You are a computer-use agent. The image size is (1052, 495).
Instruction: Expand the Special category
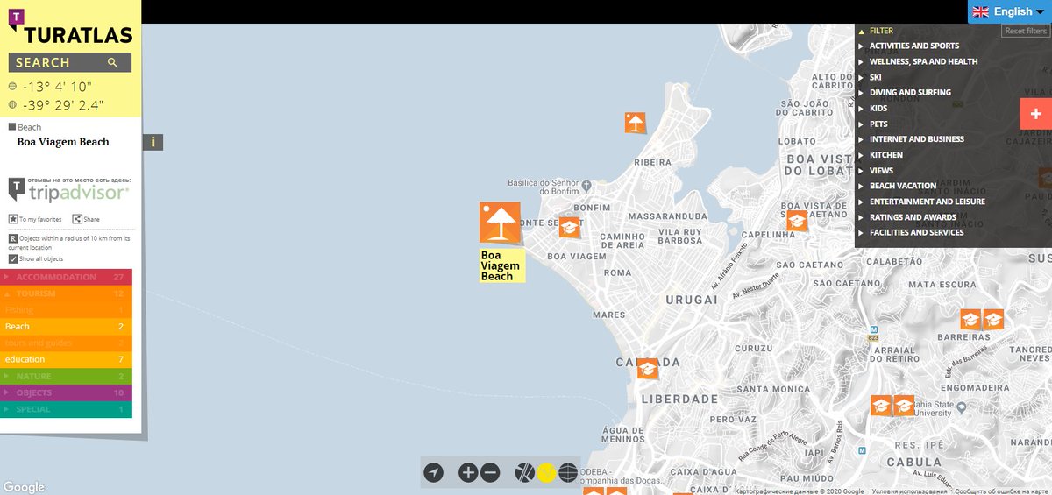pyautogui.click(x=66, y=409)
